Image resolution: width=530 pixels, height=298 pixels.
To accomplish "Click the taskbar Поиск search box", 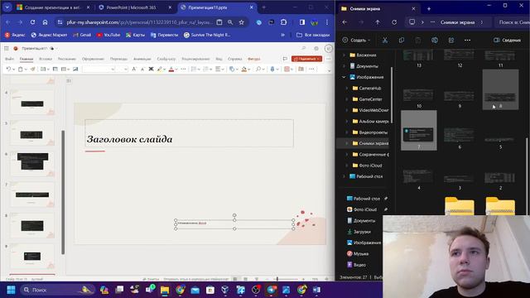I will click(57, 290).
